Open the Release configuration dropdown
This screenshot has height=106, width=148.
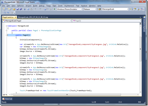(x=90, y=9)
